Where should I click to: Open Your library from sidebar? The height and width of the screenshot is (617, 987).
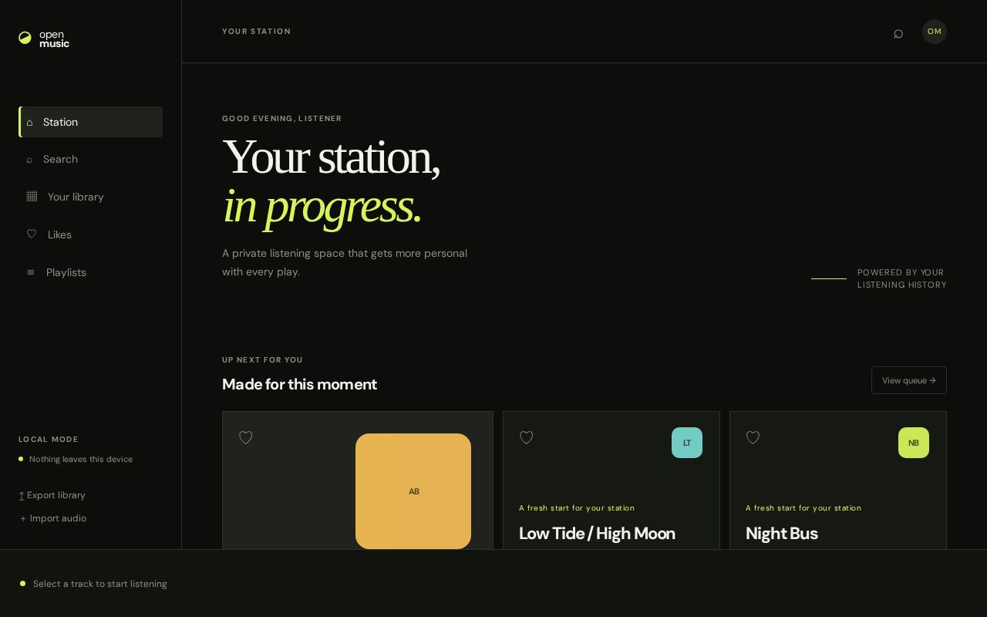pyautogui.click(x=91, y=197)
